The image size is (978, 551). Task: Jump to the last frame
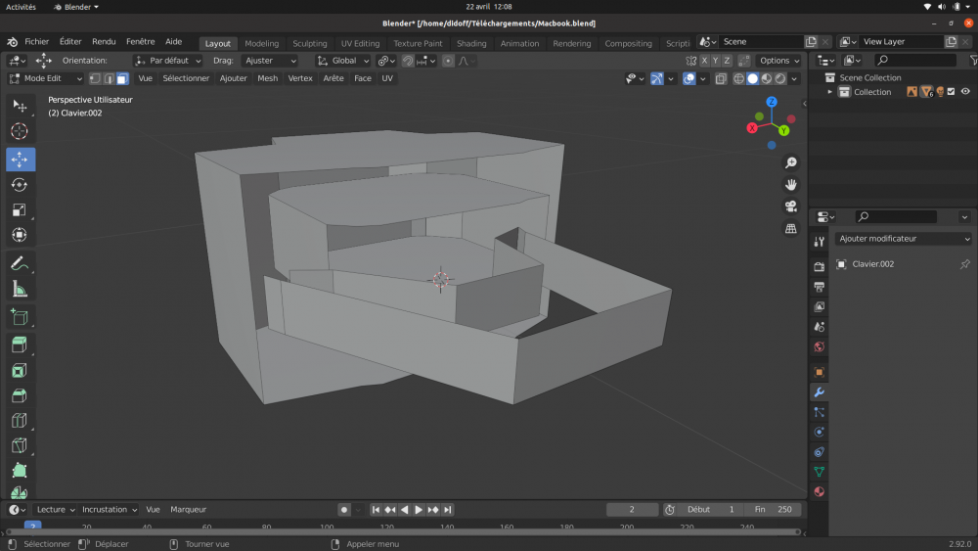(x=447, y=510)
